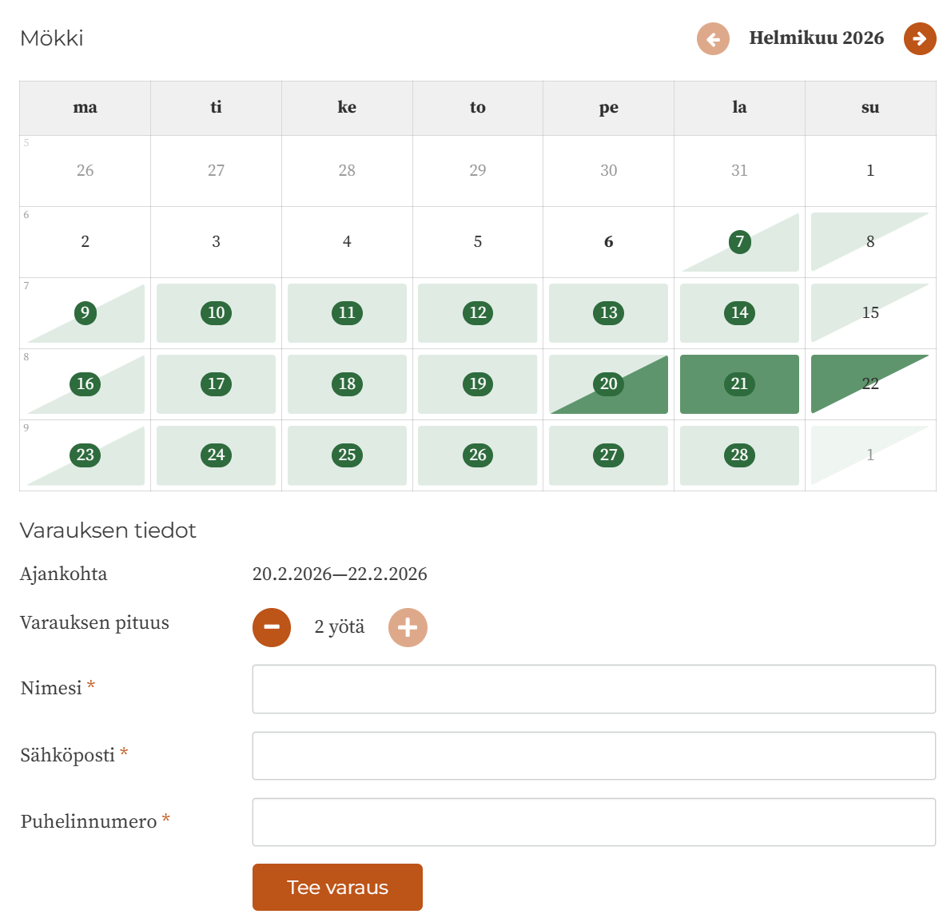The width and height of the screenshot is (943, 914).
Task: Pick February 28 in the calendar
Action: (740, 455)
